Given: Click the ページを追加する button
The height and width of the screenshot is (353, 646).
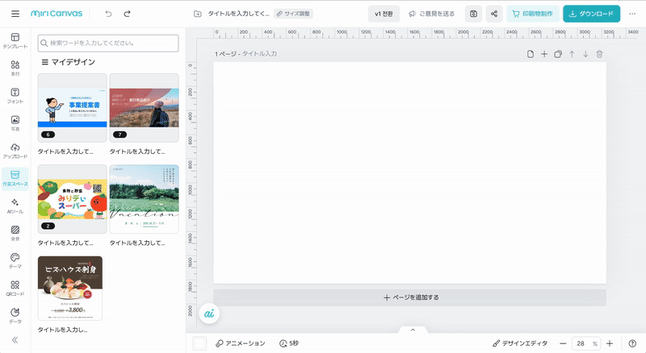Looking at the screenshot, I should pos(409,297).
